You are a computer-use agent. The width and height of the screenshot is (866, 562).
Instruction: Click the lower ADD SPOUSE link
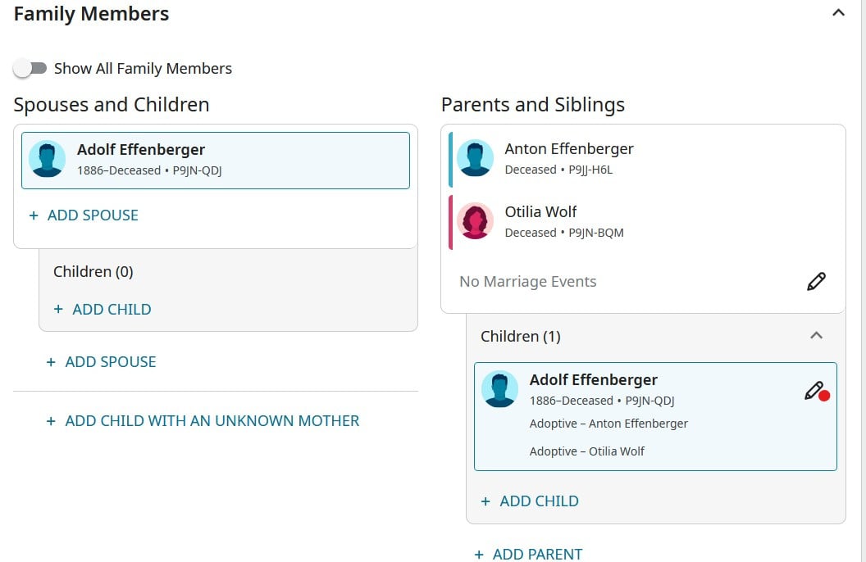click(101, 362)
